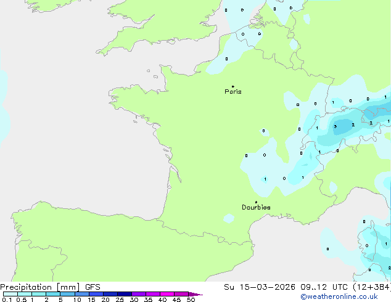391x302 pixels.
Task: Click the legend's over-50 arrow tip
Action: [196, 294]
